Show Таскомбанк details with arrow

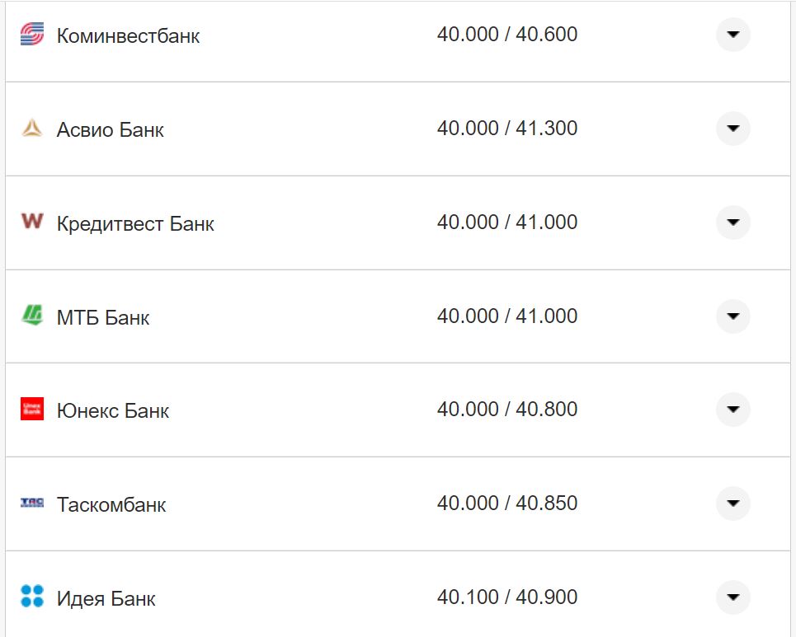click(x=732, y=504)
